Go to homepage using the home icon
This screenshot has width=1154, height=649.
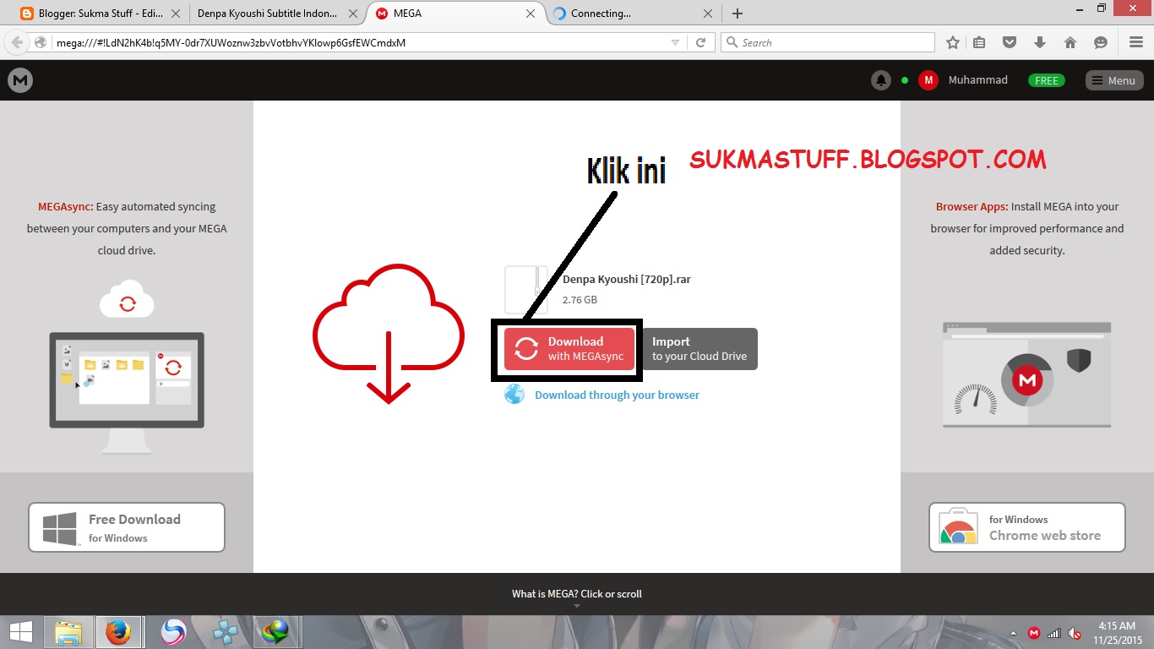1070,41
